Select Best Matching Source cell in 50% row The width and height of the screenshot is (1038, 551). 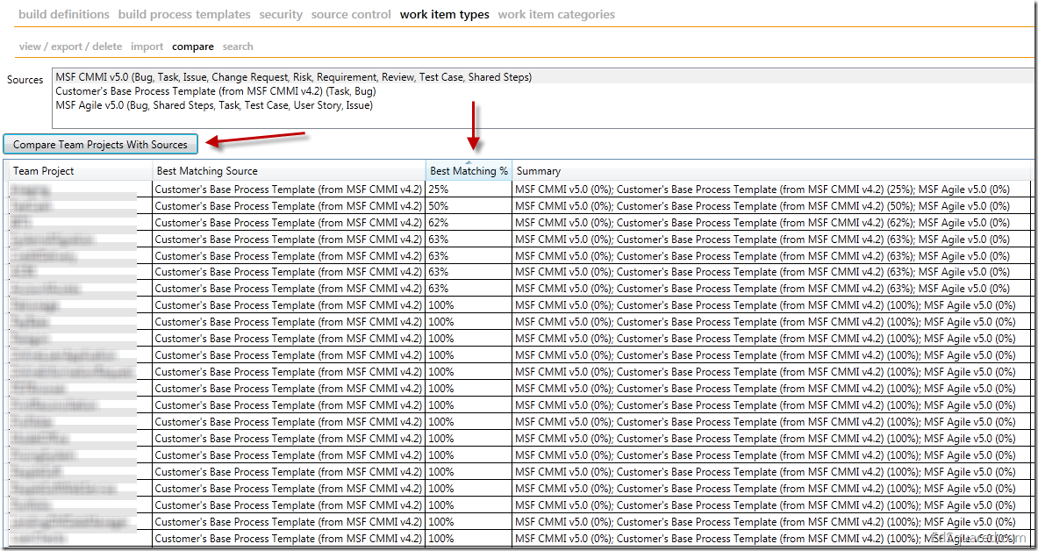pos(289,206)
